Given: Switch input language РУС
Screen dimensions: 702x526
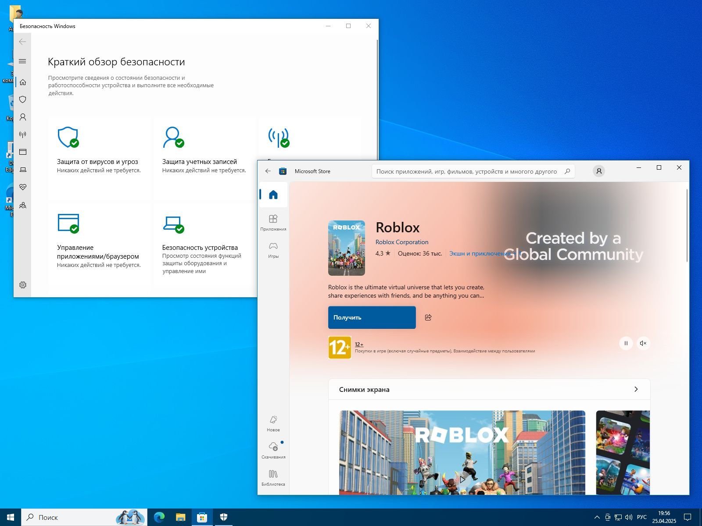Looking at the screenshot, I should click(642, 517).
